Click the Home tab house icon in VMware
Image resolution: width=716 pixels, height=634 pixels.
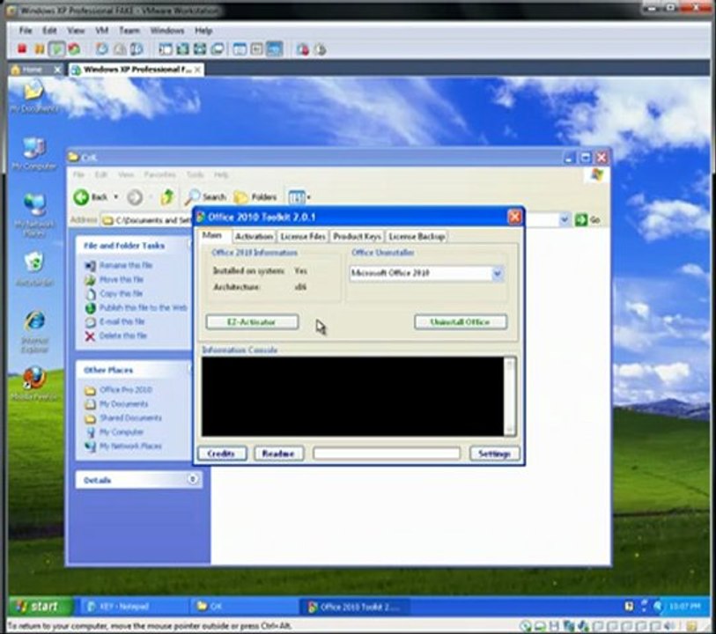(x=16, y=70)
